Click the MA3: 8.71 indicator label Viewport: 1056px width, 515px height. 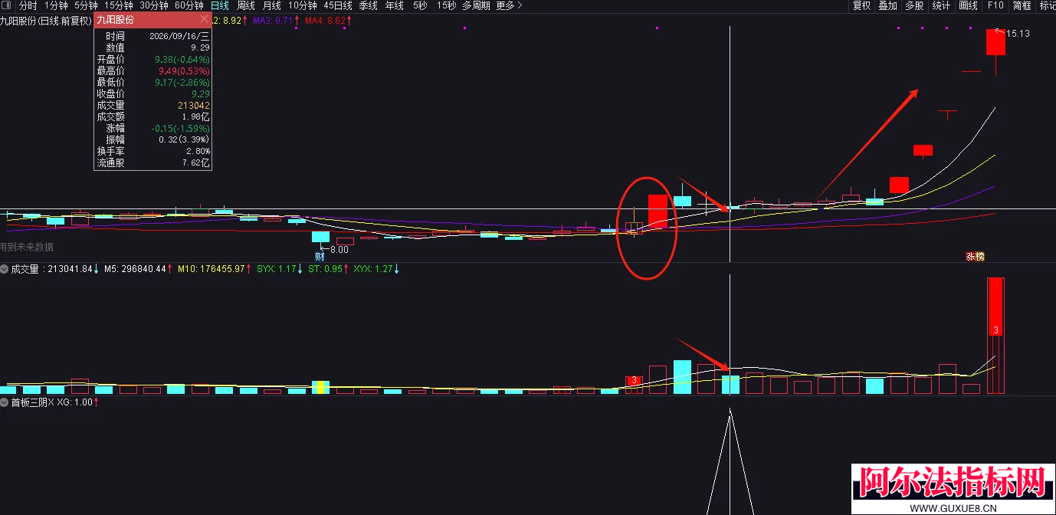[x=274, y=20]
